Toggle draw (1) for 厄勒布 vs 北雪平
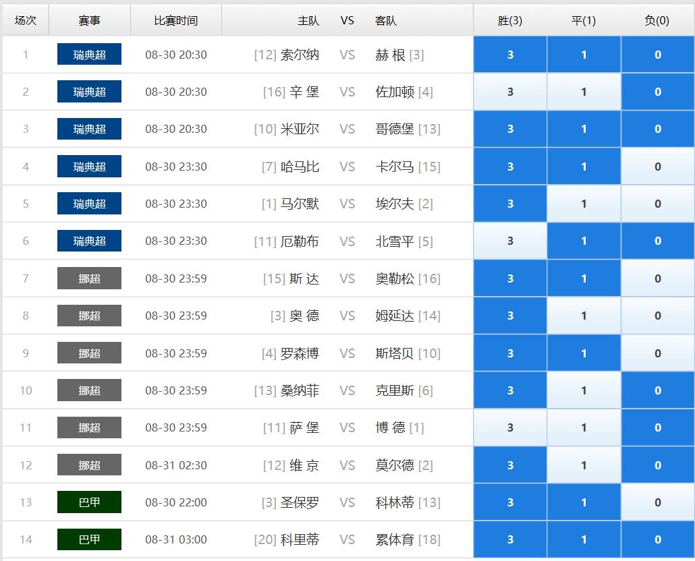The height and width of the screenshot is (561, 695). (x=584, y=241)
